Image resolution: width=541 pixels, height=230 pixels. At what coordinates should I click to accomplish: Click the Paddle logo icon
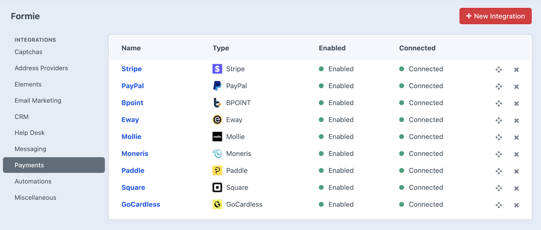pos(217,171)
